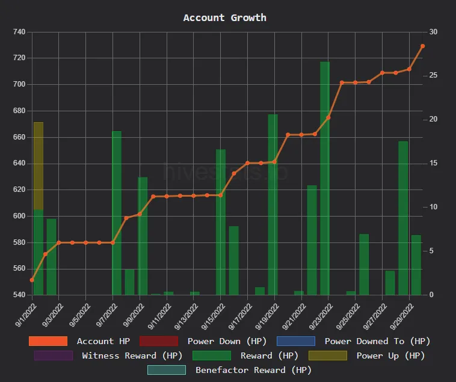The width and height of the screenshot is (456, 382).
Task: Click the first Account HP data point near 551
Action: click(32, 280)
